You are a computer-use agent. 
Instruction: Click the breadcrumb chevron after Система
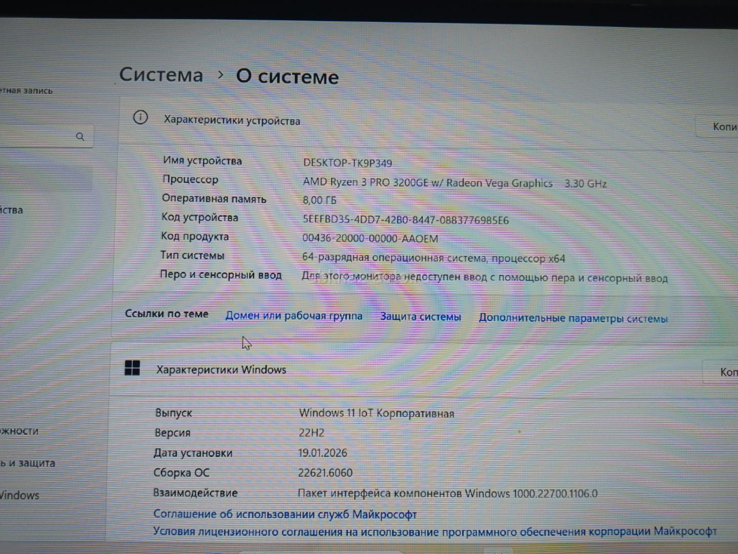click(x=220, y=75)
